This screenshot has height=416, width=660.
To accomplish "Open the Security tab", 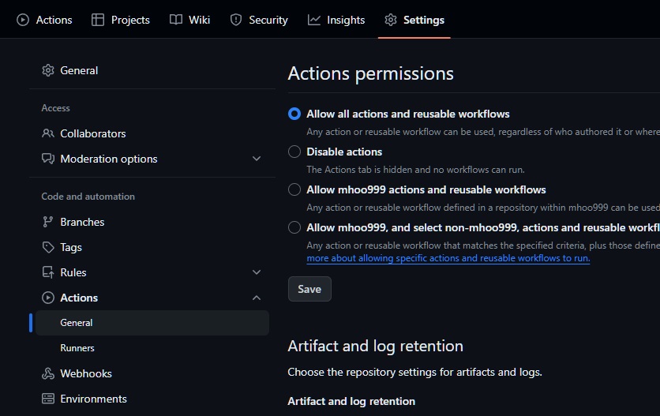I will pos(259,20).
